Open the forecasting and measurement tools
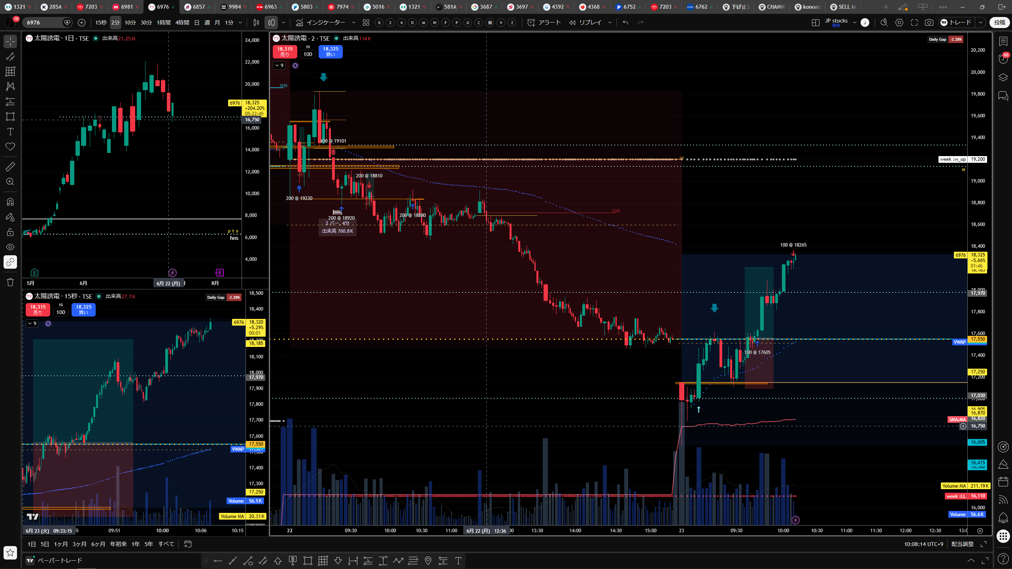The height and width of the screenshot is (569, 1012). click(x=10, y=102)
